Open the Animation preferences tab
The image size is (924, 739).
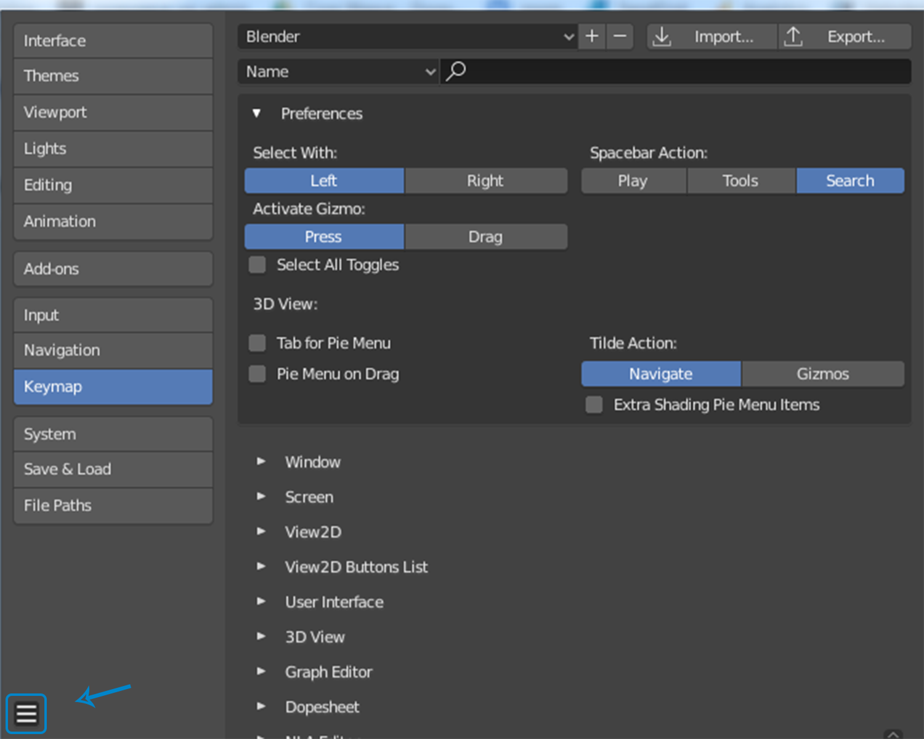113,222
